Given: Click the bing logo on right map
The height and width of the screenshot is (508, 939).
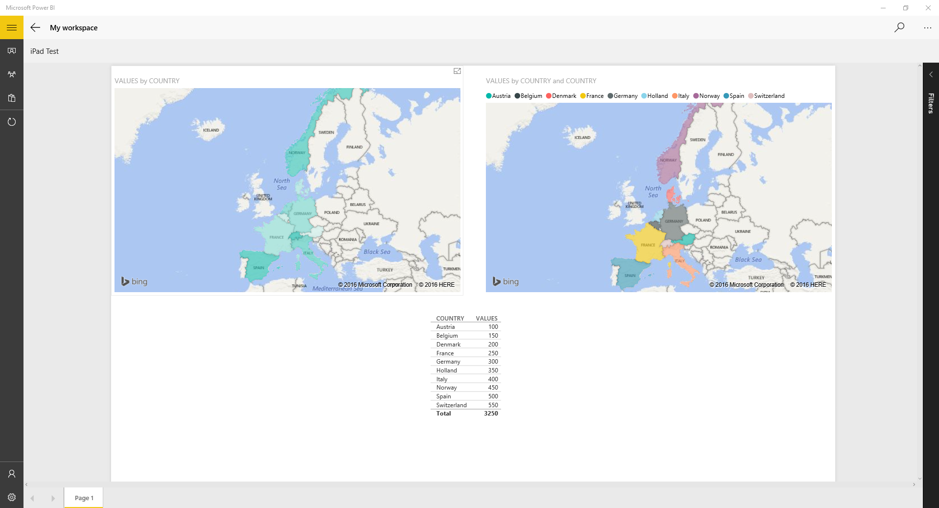Looking at the screenshot, I should (x=506, y=281).
